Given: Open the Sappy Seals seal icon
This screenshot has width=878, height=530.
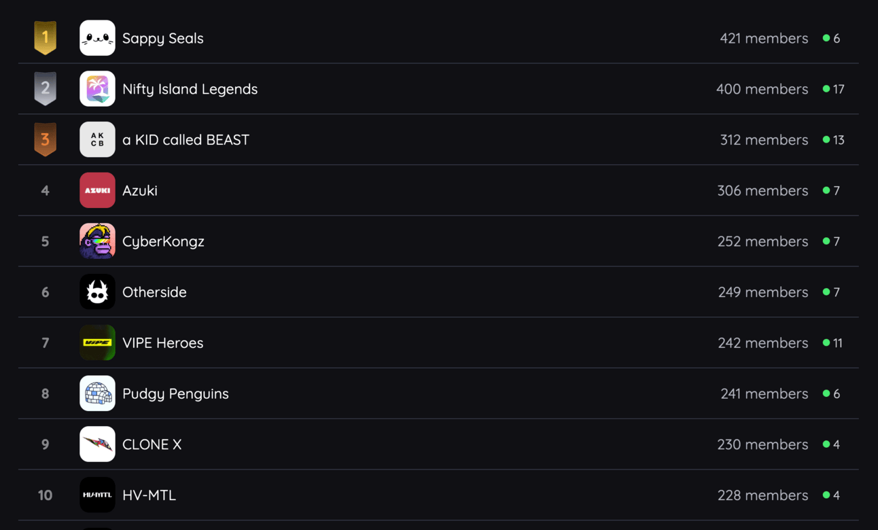Looking at the screenshot, I should (x=97, y=38).
